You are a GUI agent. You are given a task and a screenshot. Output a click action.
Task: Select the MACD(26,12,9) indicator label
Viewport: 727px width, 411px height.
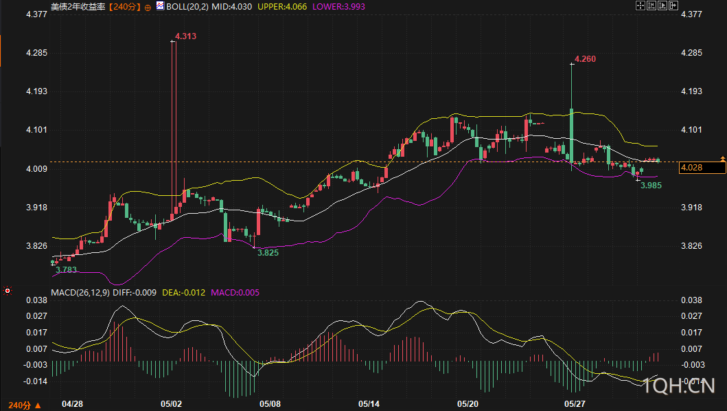click(80, 293)
